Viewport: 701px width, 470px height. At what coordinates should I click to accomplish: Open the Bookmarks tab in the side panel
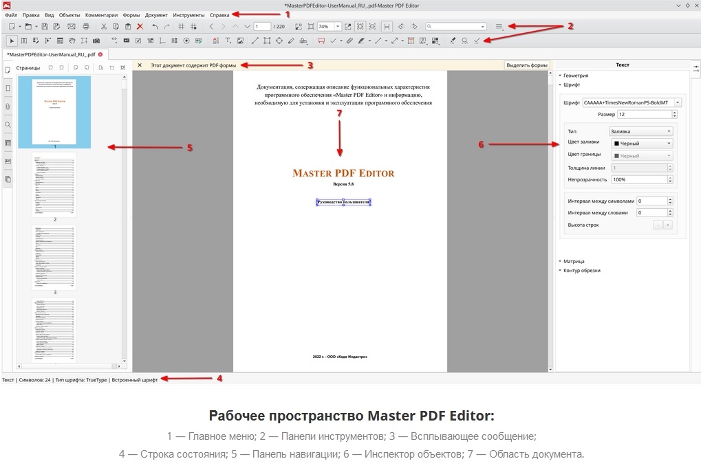coord(8,89)
